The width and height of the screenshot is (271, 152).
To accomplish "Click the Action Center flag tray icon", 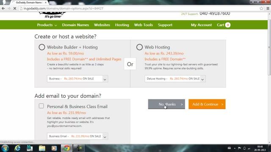I will click(240, 148).
